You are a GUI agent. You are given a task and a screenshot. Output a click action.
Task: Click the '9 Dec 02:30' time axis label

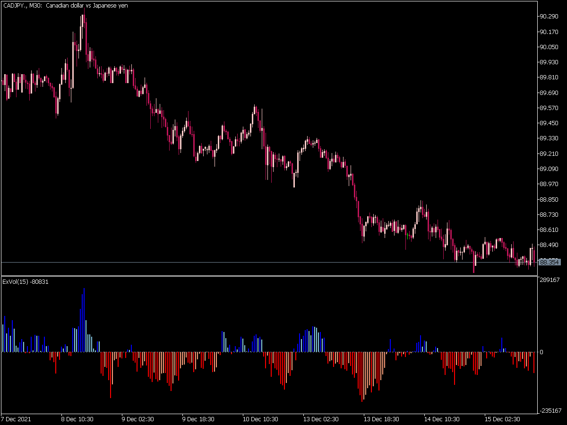tap(138, 419)
